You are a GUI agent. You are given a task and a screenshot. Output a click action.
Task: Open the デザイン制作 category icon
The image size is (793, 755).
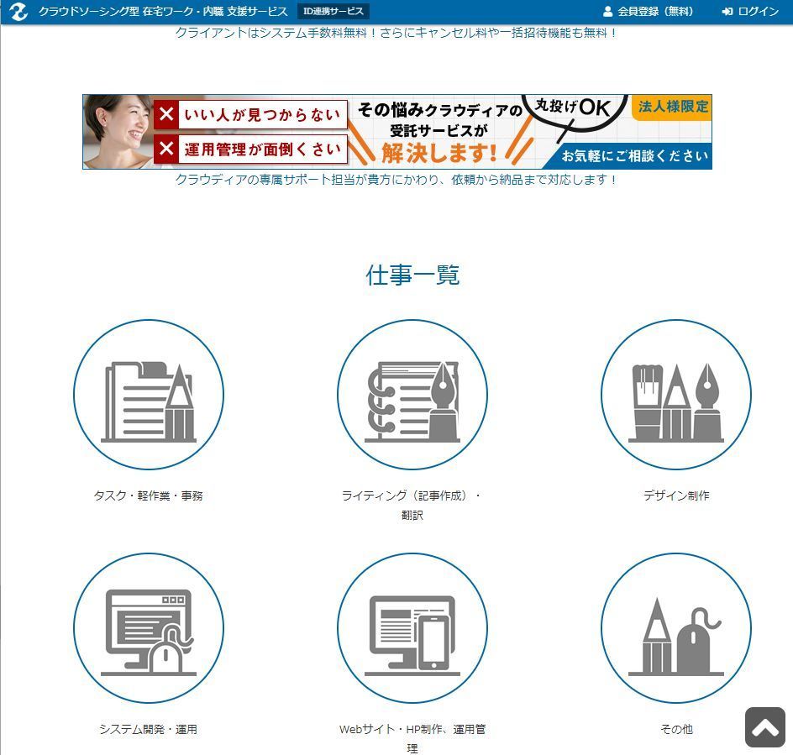point(676,395)
